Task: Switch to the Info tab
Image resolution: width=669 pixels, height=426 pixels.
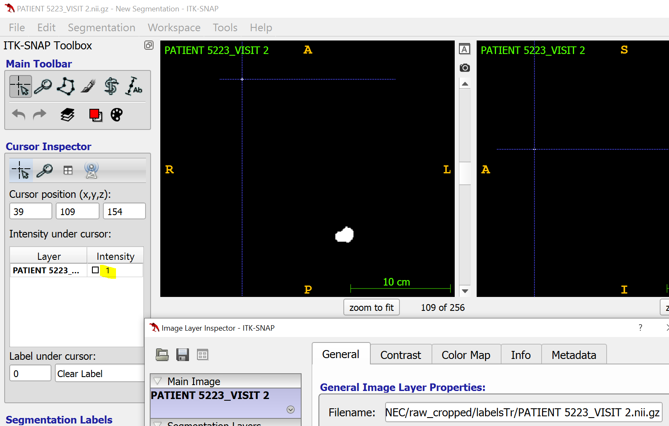Action: (x=521, y=355)
